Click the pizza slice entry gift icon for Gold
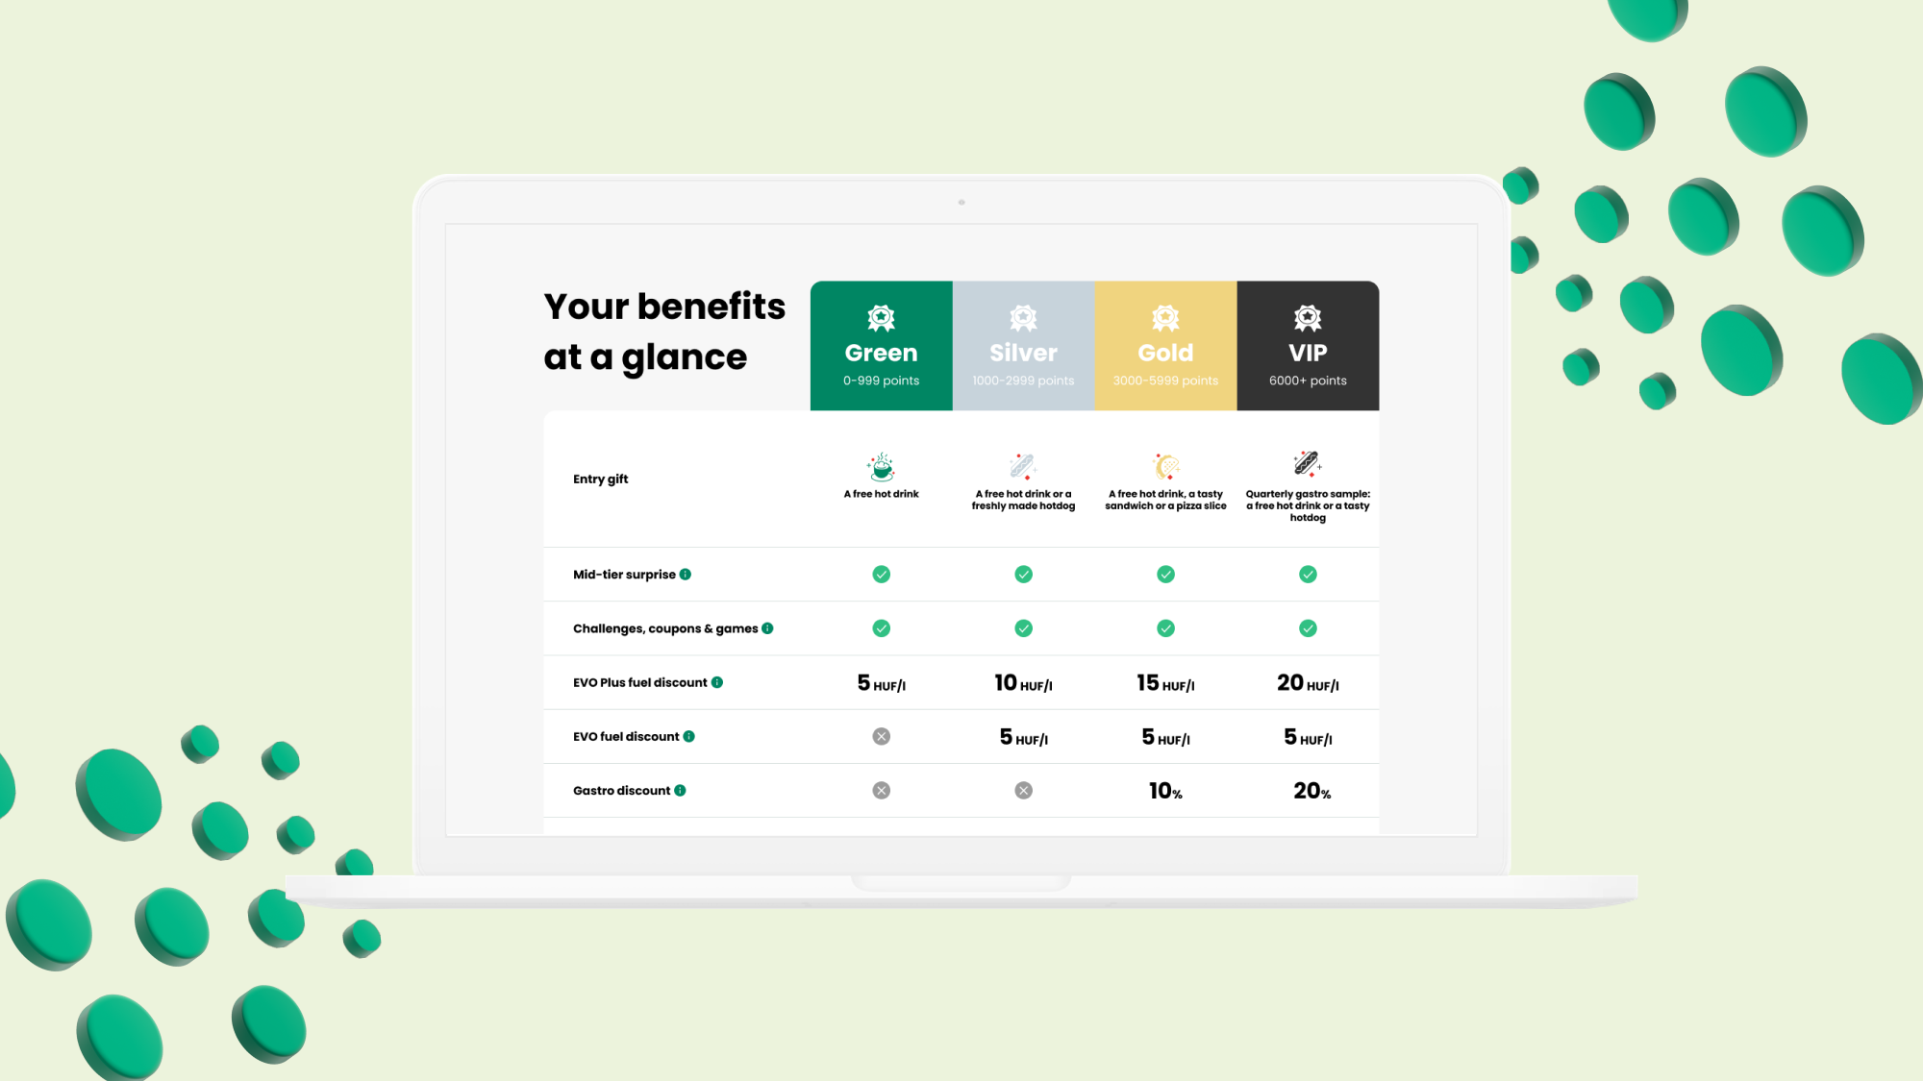1923x1081 pixels. point(1165,465)
